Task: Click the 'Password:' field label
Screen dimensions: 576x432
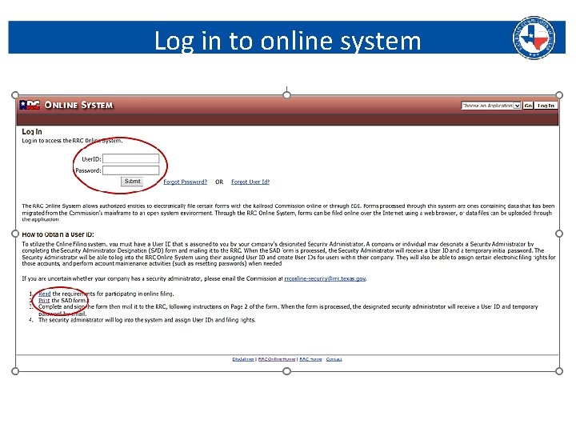Action: 88,170
